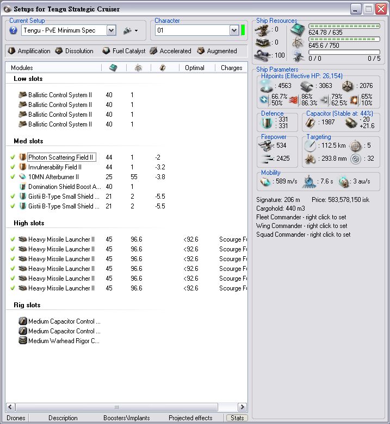Screen dimensions: 390x424
Task: Select the Dissolution subsystem icon
Action: click(x=59, y=51)
